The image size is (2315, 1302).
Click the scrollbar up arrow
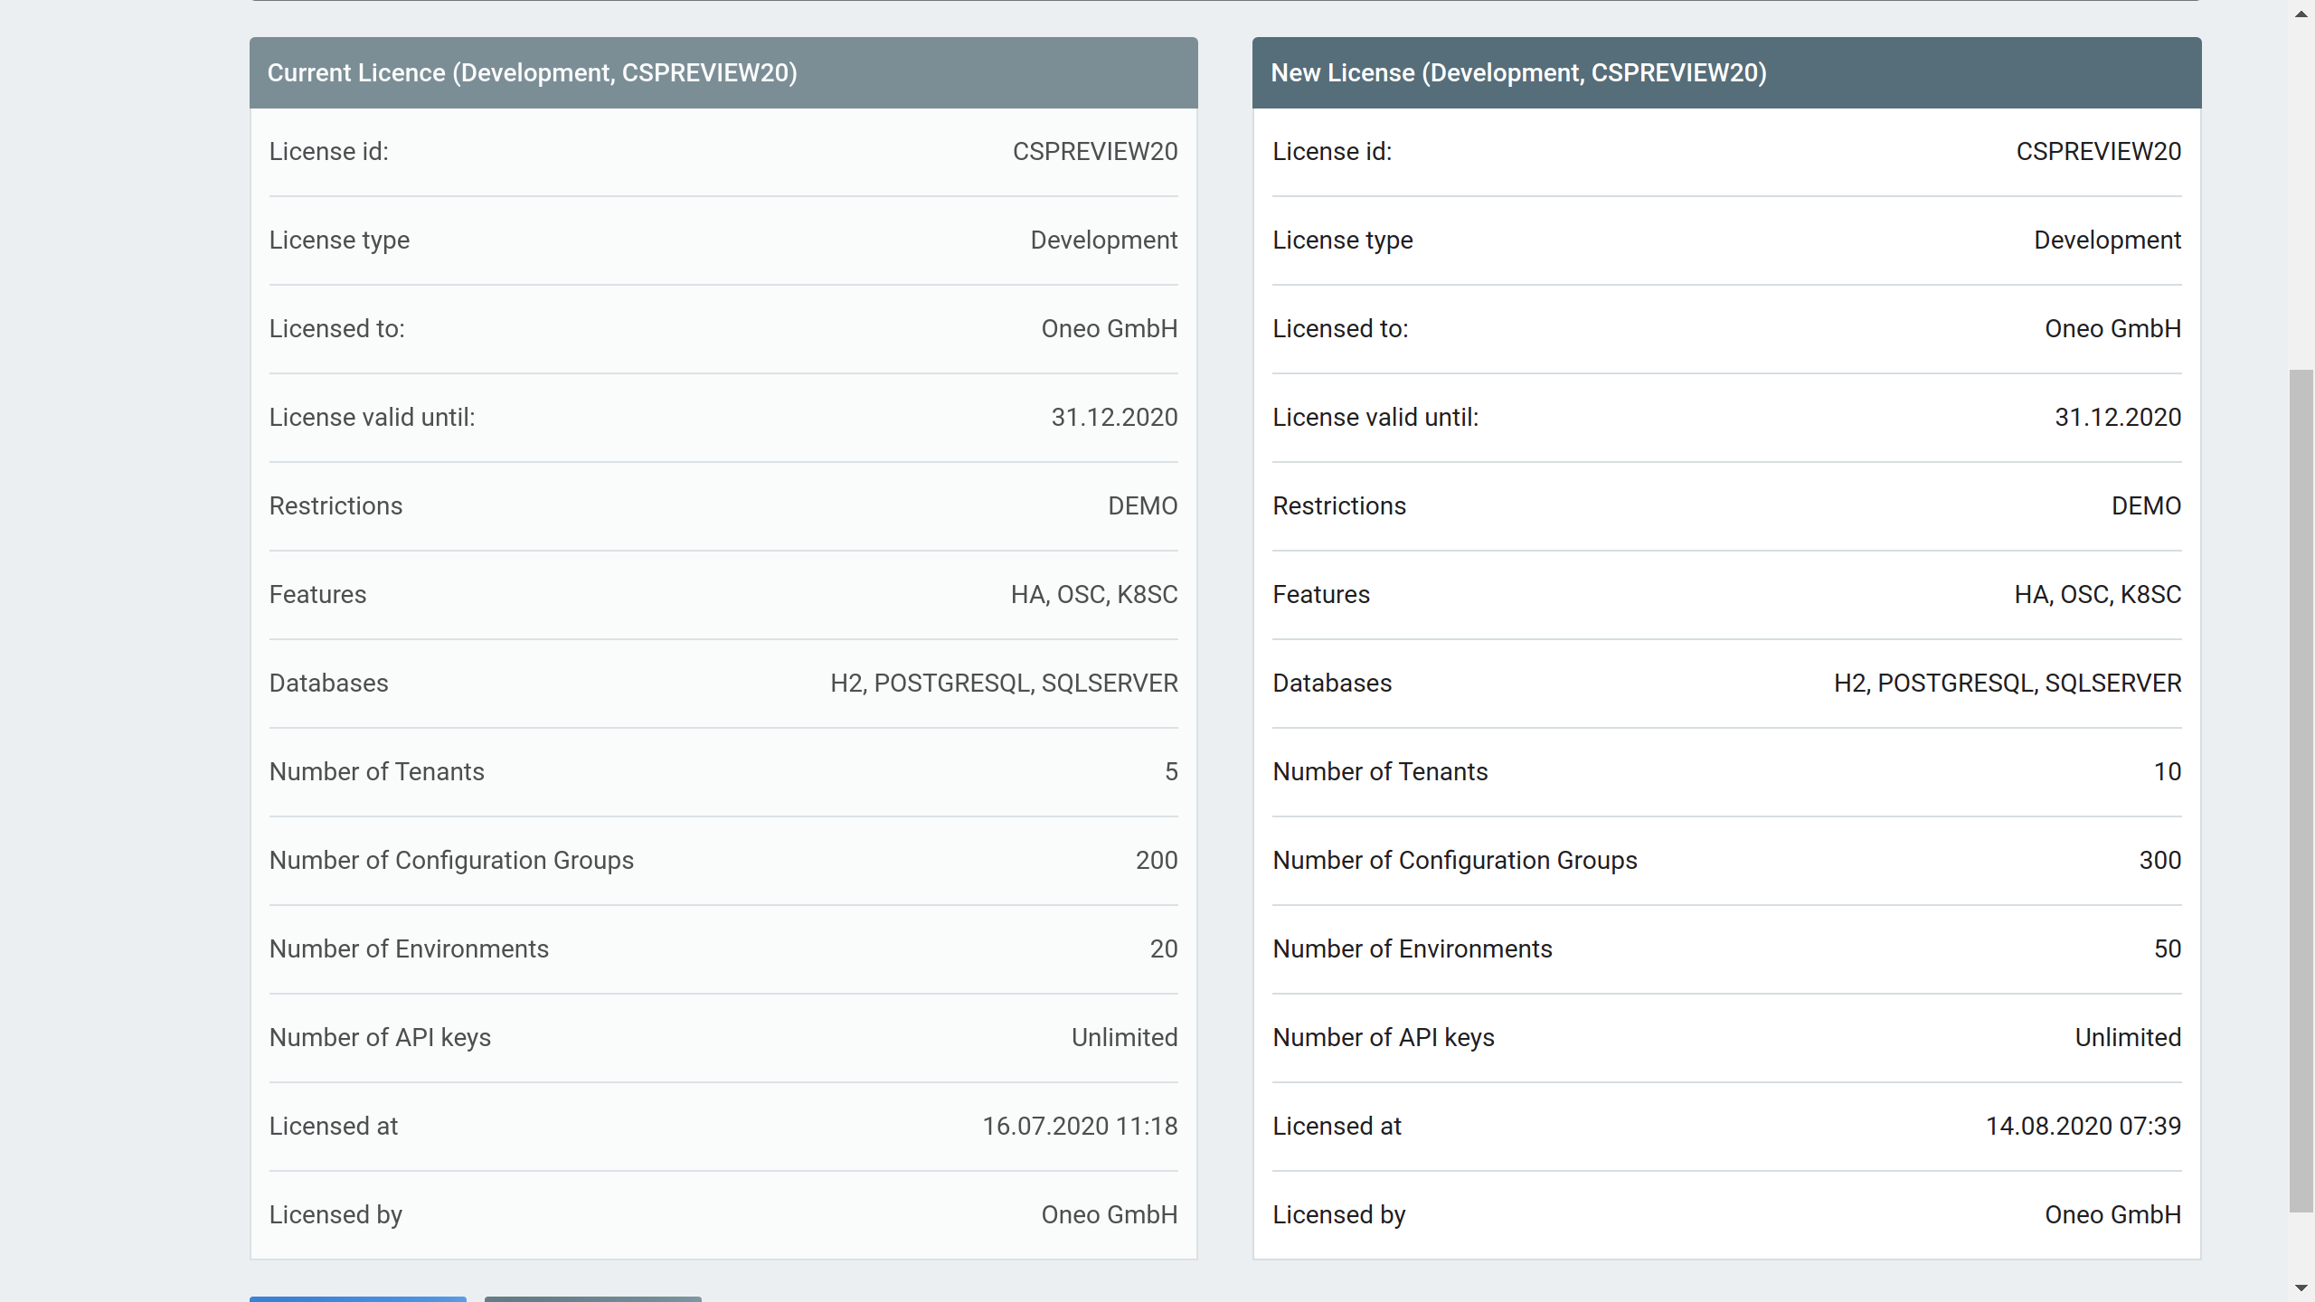(2299, 14)
